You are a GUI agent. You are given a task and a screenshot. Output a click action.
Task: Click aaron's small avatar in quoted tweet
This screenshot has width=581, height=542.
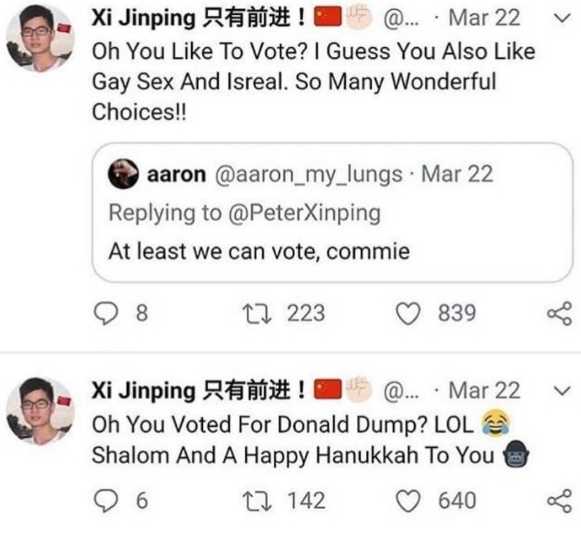pyautogui.click(x=124, y=175)
